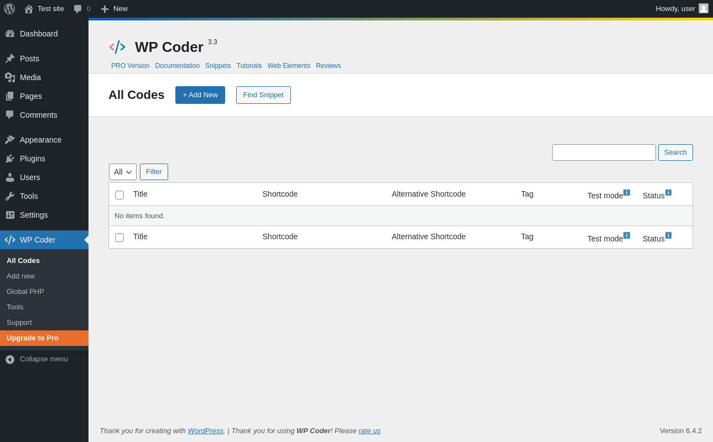Click the Tag column label in table footer
Image resolution: width=713 pixels, height=442 pixels.
(x=527, y=236)
